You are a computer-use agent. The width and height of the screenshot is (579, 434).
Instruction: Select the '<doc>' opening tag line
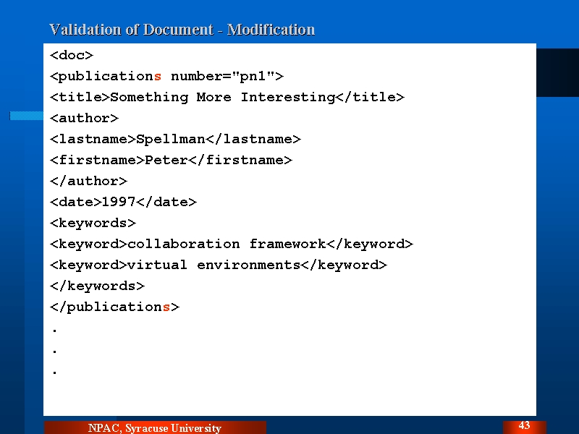(x=72, y=56)
